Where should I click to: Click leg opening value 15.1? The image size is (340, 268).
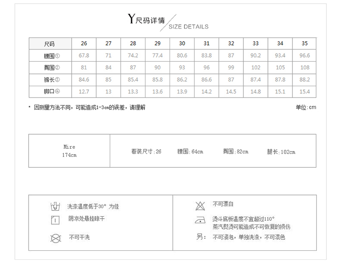click(280, 92)
